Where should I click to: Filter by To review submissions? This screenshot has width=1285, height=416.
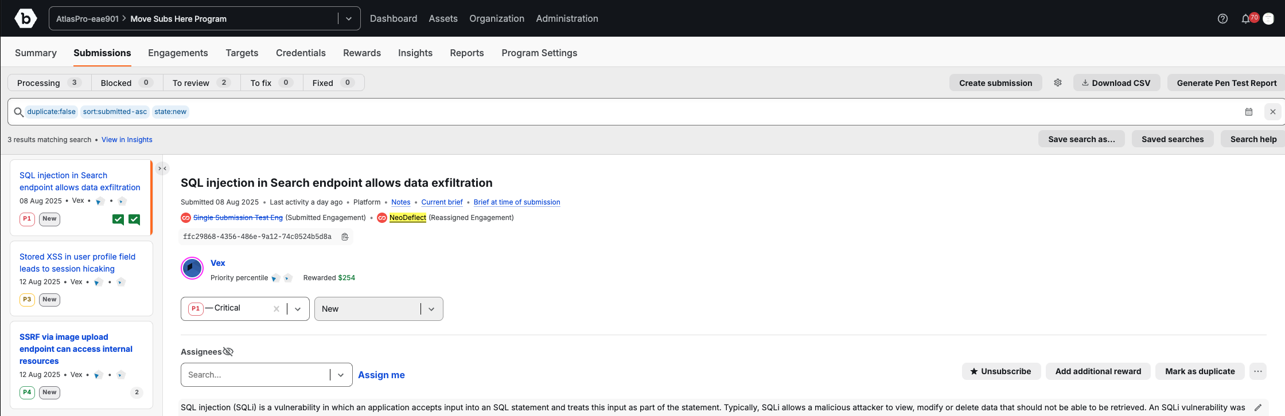pos(202,83)
